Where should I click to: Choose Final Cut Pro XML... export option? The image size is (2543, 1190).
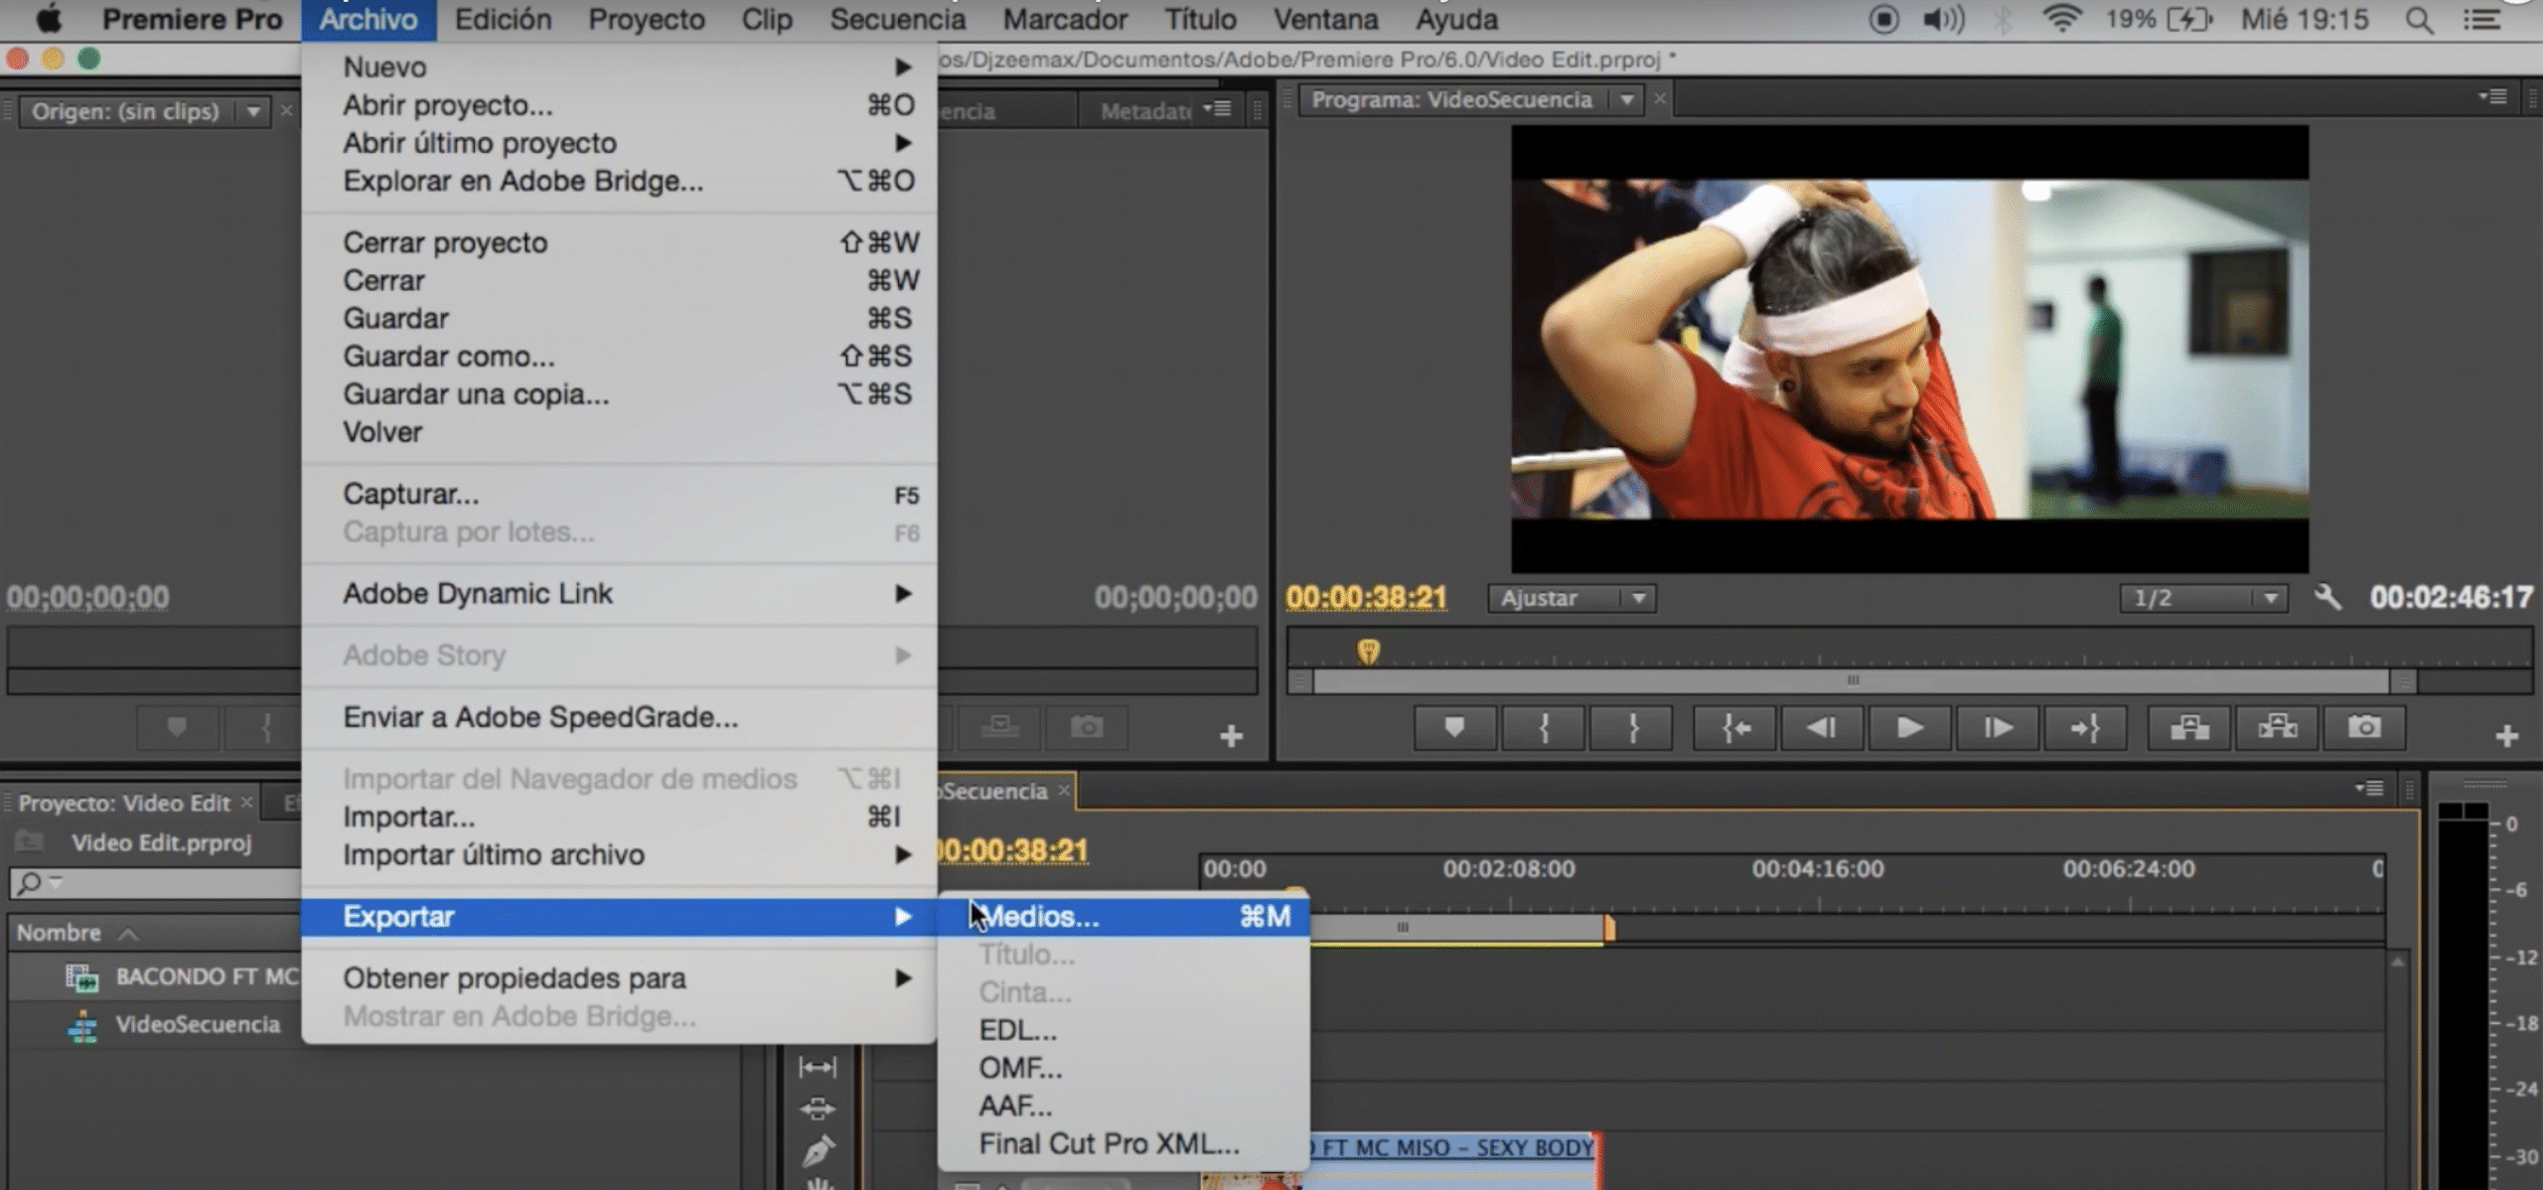point(1109,1143)
